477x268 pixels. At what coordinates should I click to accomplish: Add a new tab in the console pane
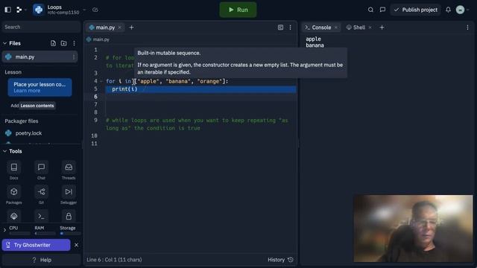pos(382,28)
